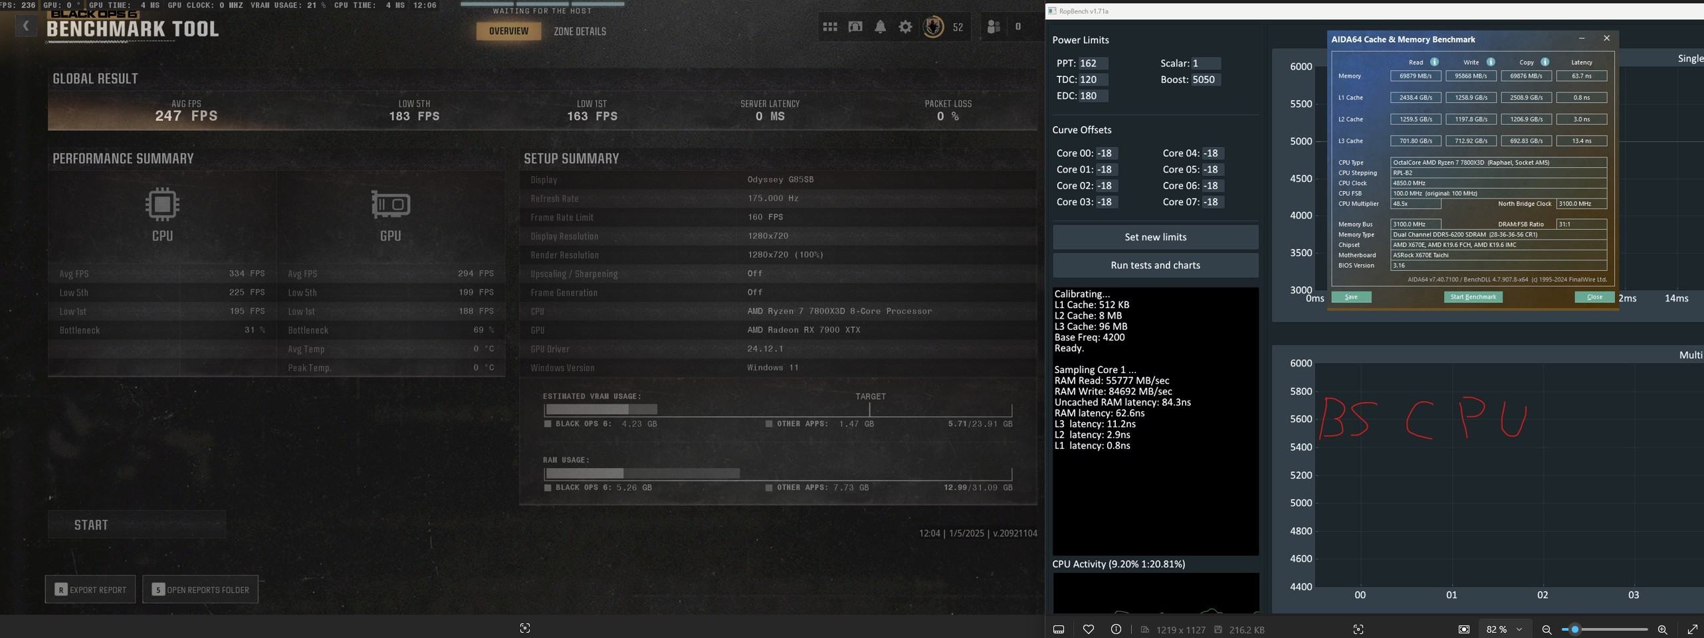Open image info icon in viewer bar
Image resolution: width=1704 pixels, height=638 pixels.
[1116, 629]
